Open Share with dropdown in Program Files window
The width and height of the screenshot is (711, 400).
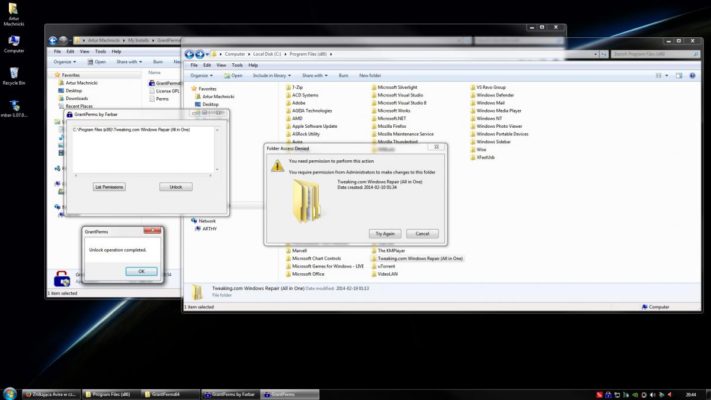(x=315, y=75)
